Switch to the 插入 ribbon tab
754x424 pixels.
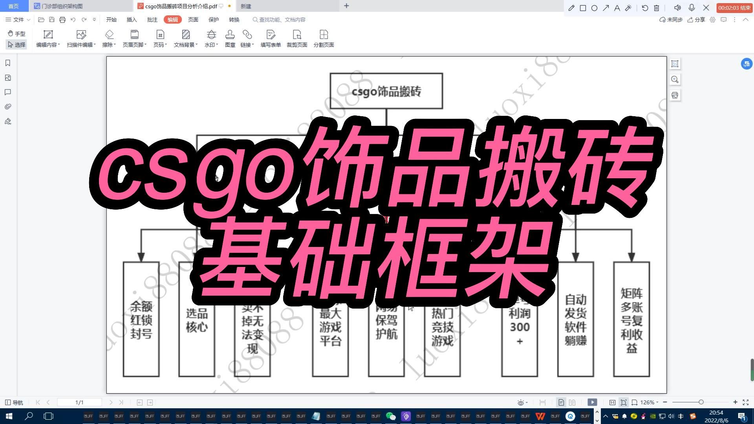coord(131,20)
